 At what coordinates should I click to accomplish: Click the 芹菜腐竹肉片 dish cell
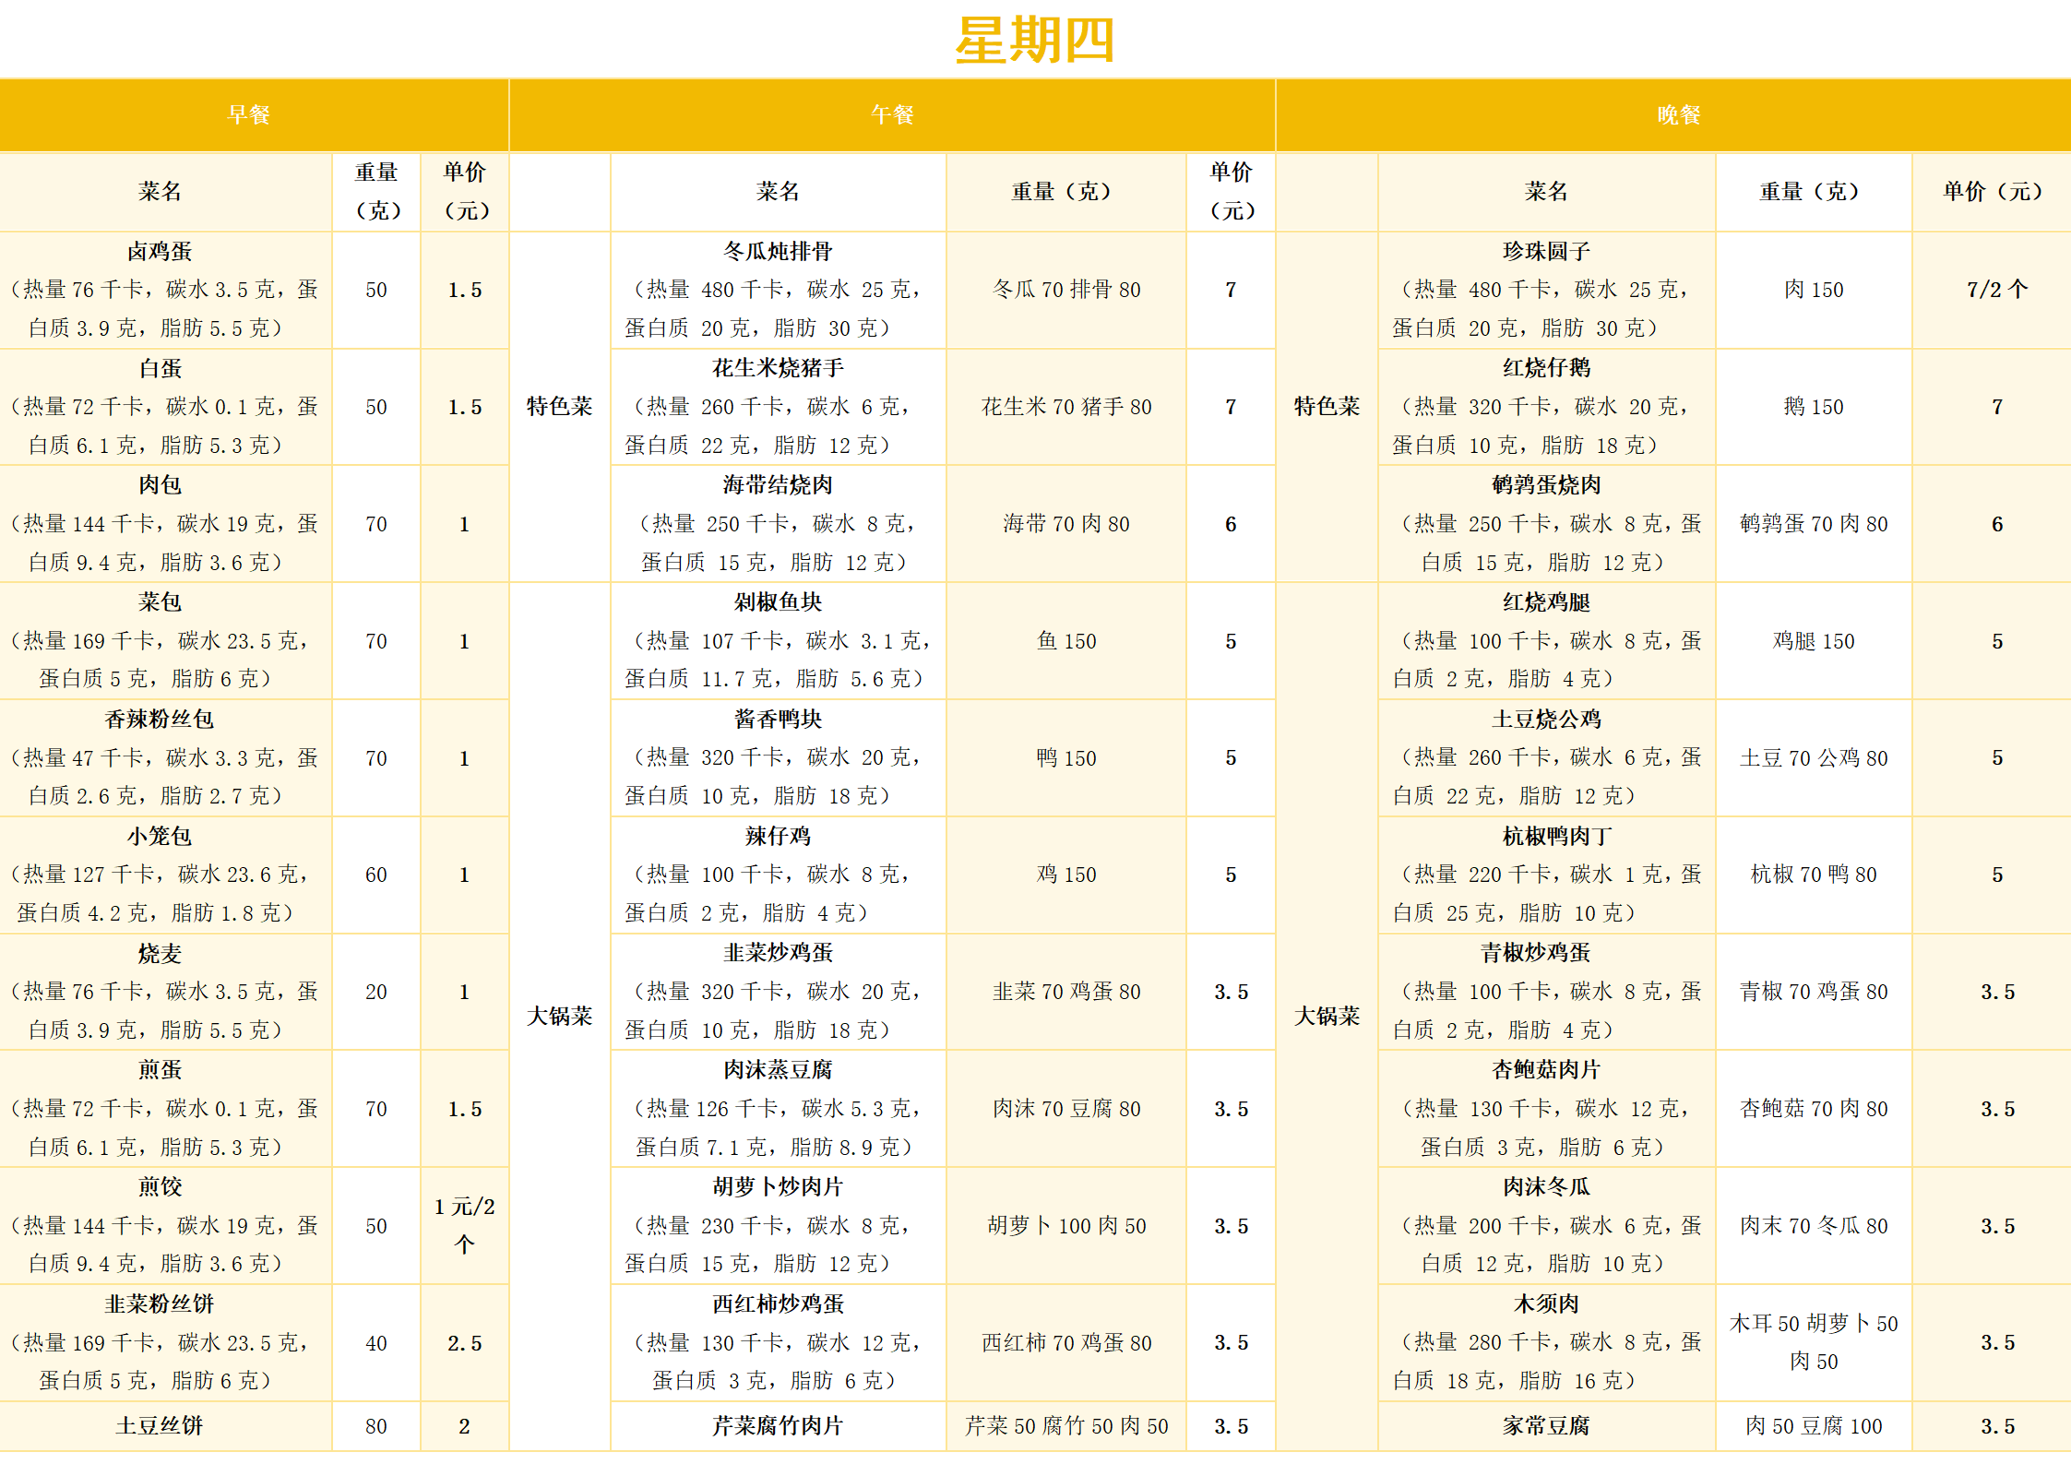click(777, 1425)
